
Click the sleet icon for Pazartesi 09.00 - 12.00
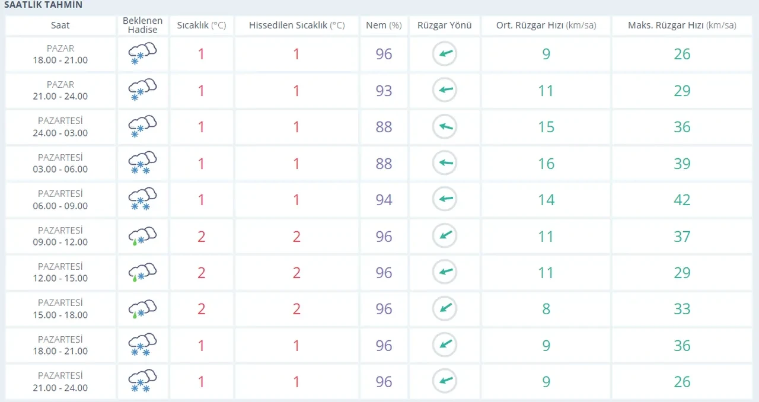coord(142,236)
